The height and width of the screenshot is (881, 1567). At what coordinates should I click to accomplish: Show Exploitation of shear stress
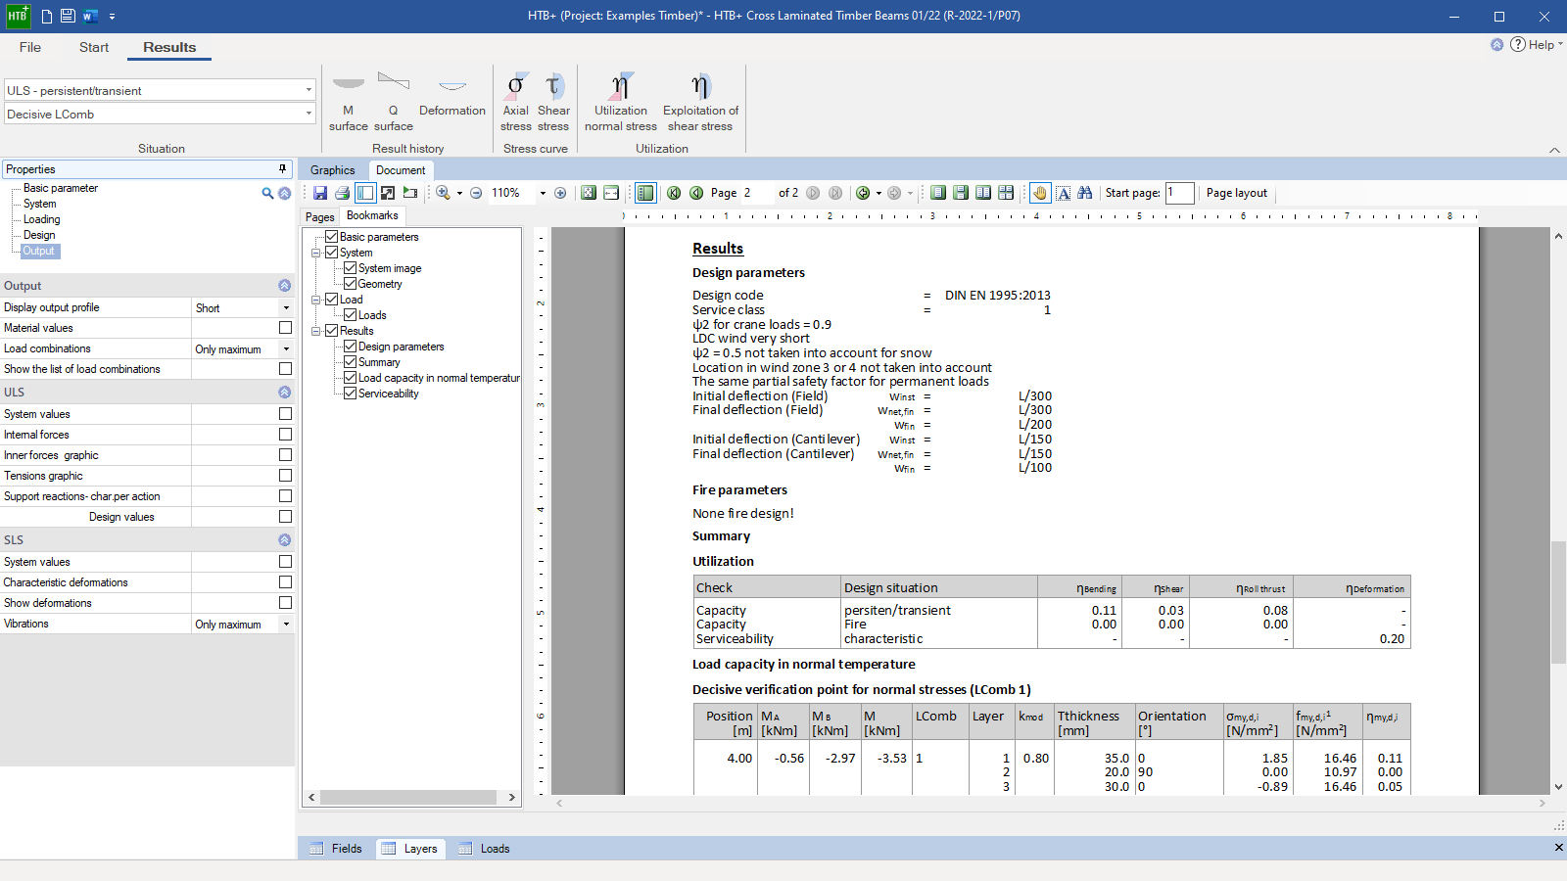[x=701, y=102]
